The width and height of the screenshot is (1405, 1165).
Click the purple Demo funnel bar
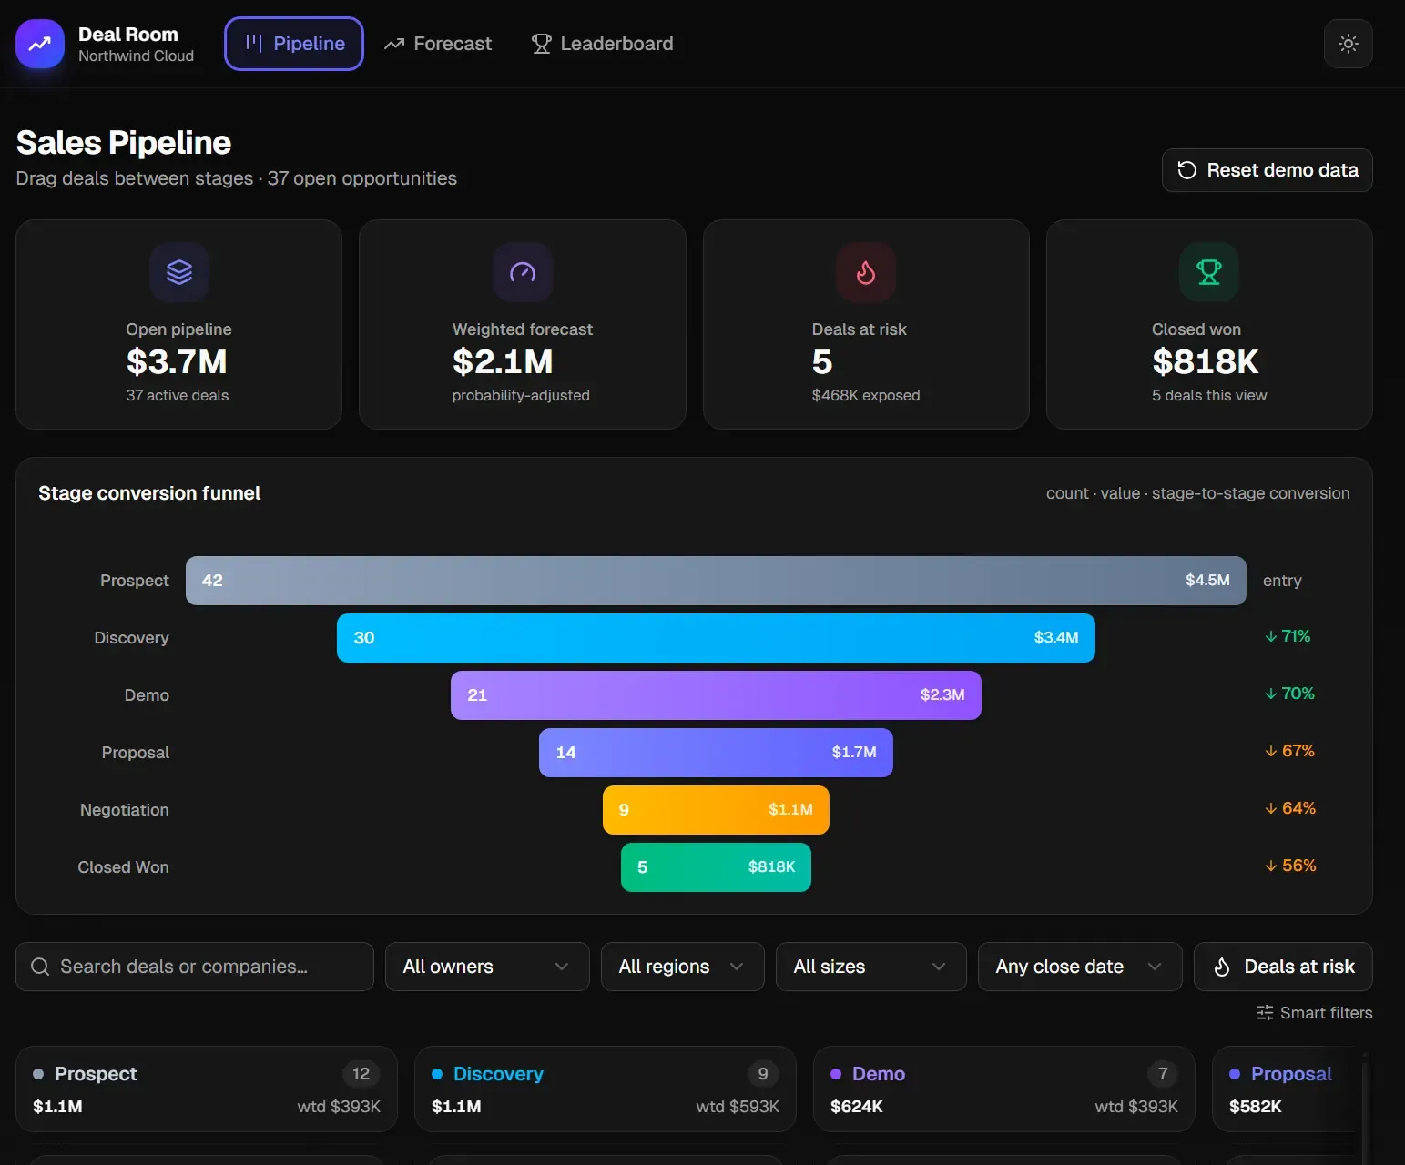(x=716, y=695)
